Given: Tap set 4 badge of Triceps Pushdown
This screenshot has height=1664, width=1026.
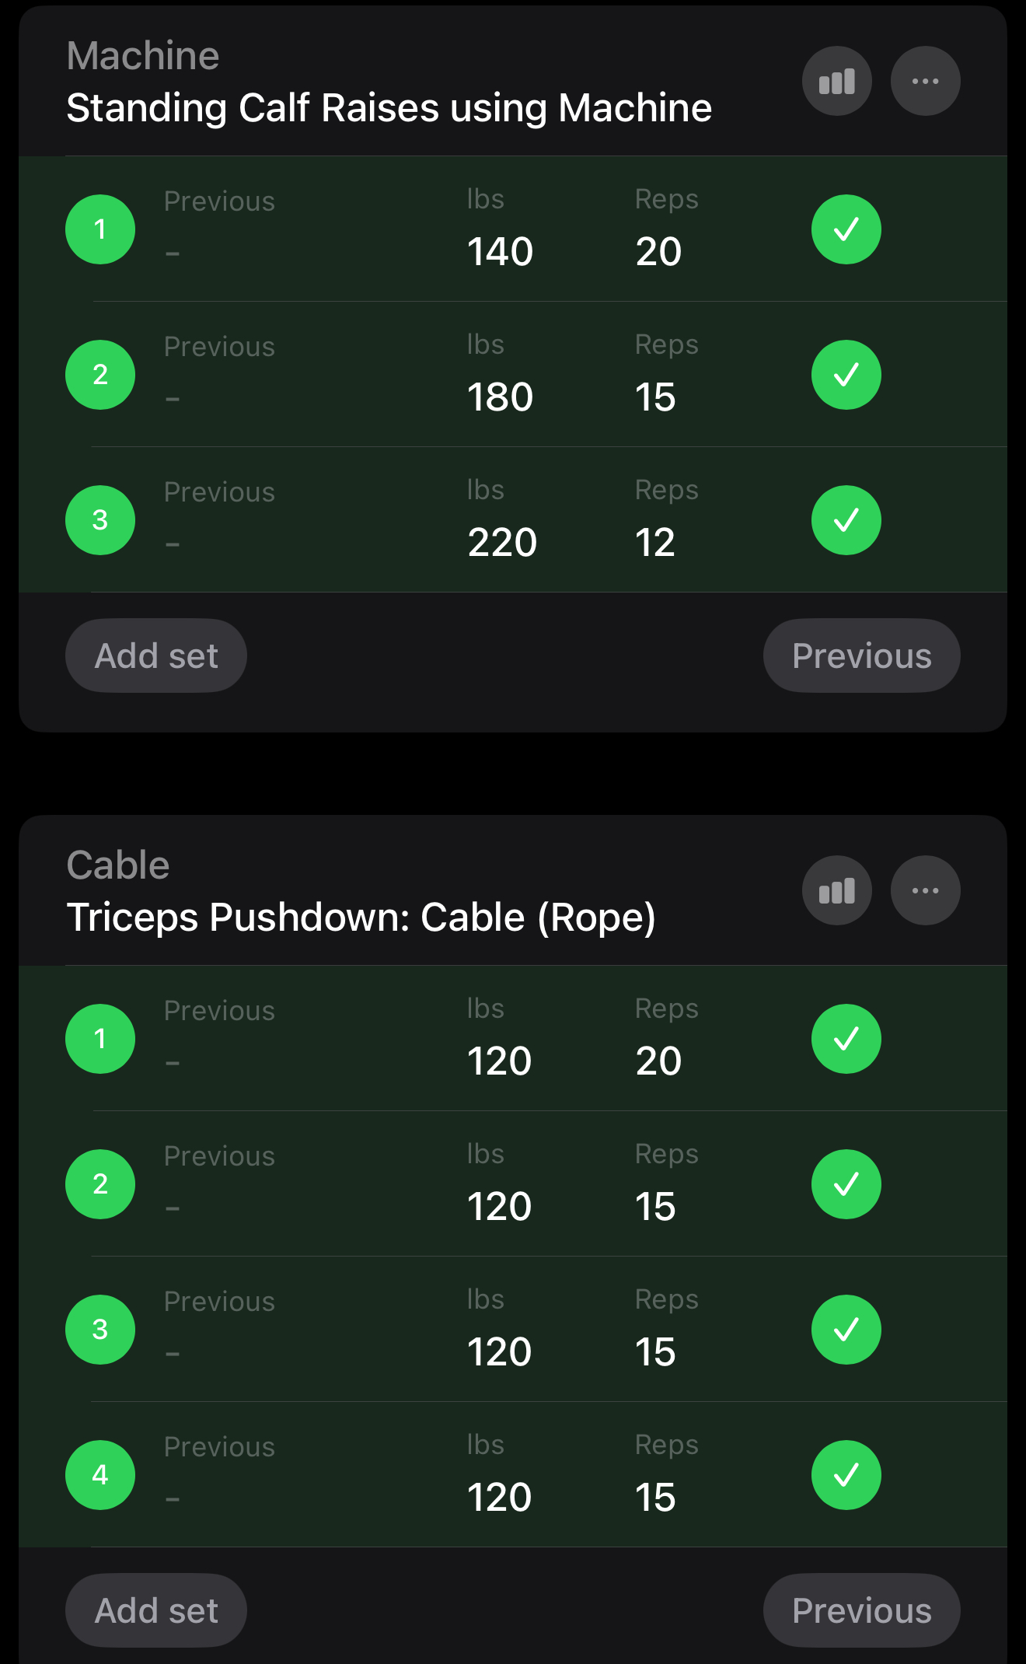Looking at the screenshot, I should click(100, 1475).
